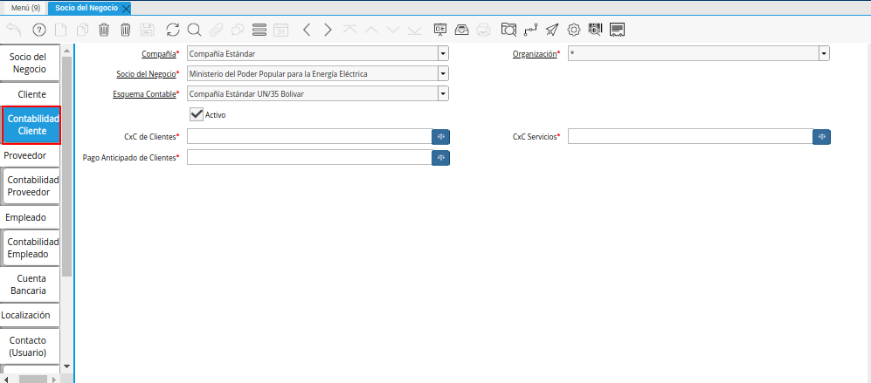This screenshot has height=383, width=871.
Task: Open the Contabilidad Empleado side tab
Action: click(x=32, y=248)
